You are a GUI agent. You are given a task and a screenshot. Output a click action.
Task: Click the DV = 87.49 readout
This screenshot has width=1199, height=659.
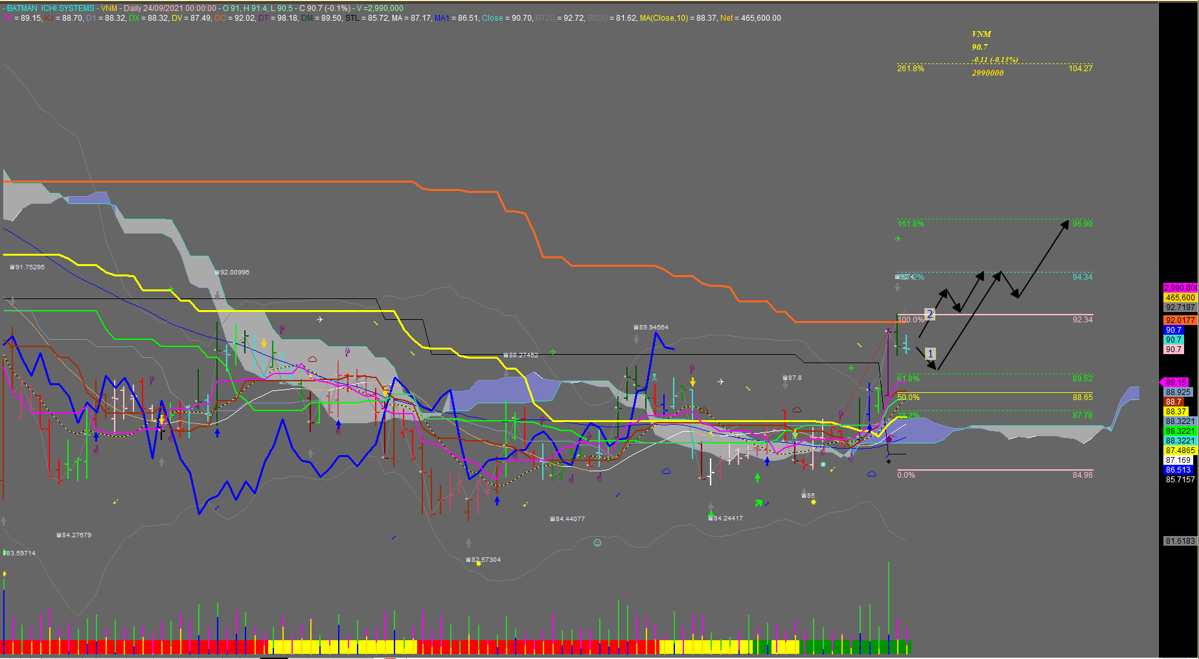point(191,18)
